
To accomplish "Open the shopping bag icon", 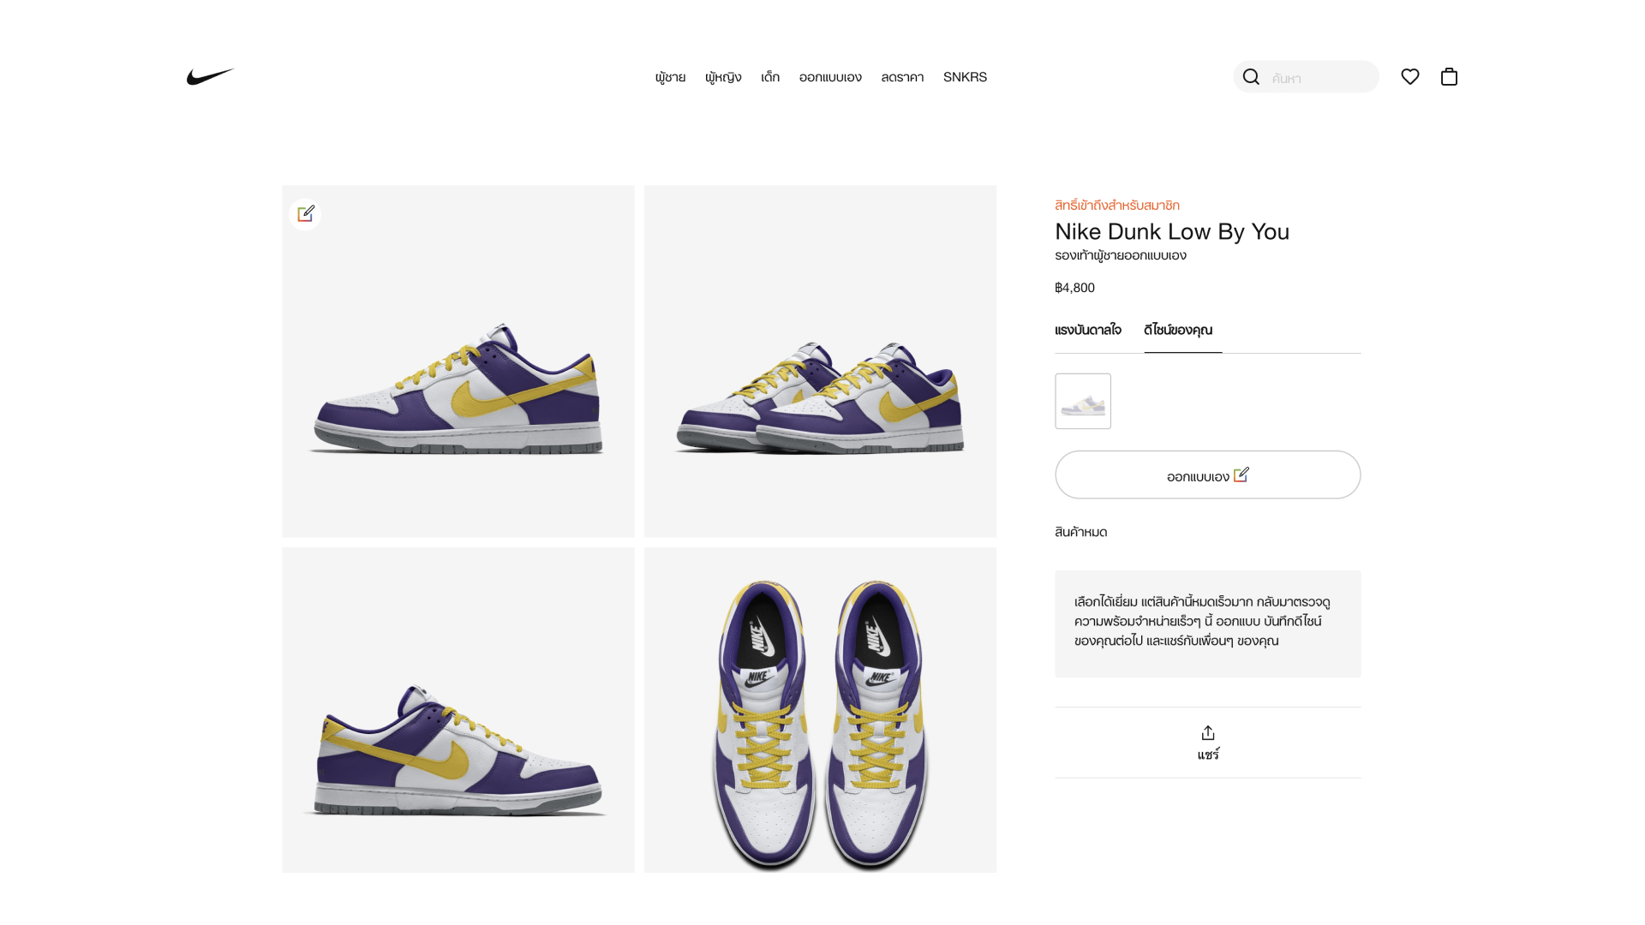I will point(1449,77).
